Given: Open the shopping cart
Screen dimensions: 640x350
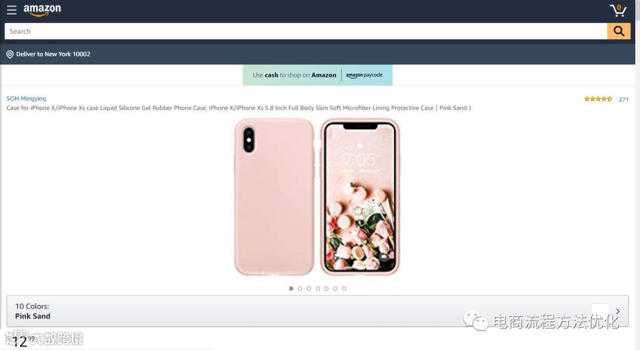Looking at the screenshot, I should (618, 11).
